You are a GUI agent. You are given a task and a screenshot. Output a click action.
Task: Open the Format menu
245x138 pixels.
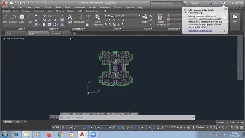click(48, 7)
